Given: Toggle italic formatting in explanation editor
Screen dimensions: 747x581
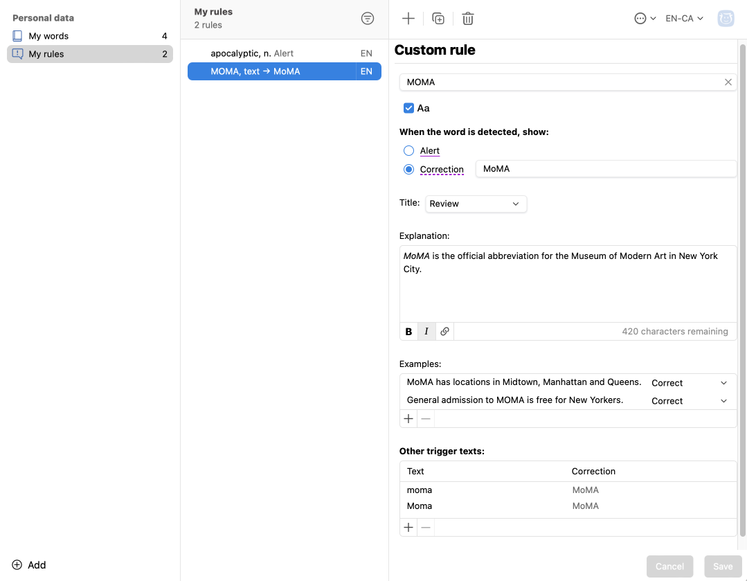Looking at the screenshot, I should (x=426, y=332).
